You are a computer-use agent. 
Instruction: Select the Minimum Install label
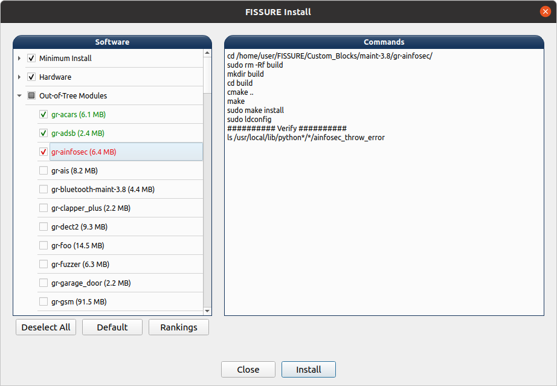(x=65, y=58)
